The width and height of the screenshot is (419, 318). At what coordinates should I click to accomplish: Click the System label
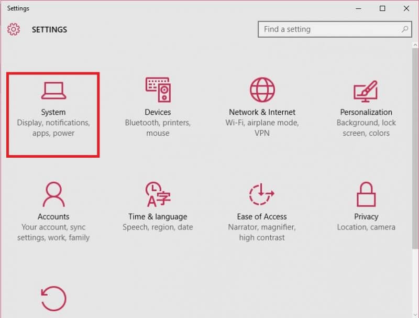[53, 112]
